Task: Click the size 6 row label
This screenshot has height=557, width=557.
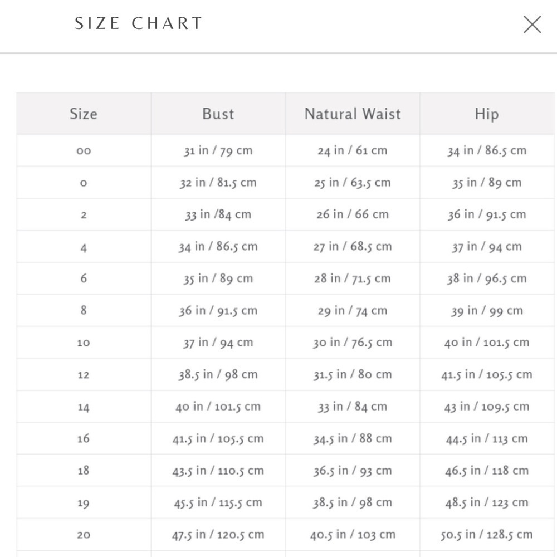Action: click(x=84, y=278)
